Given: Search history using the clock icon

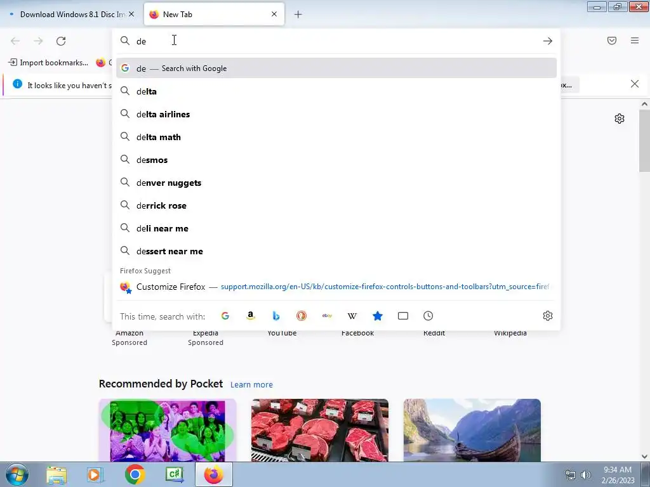Looking at the screenshot, I should click(x=428, y=316).
